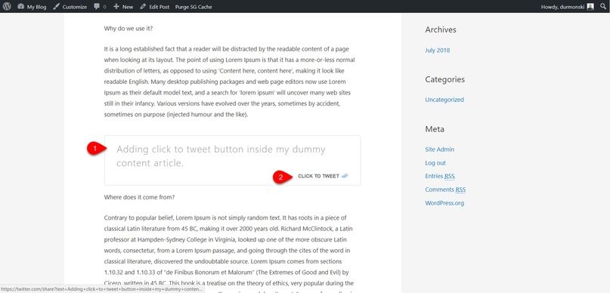Click the Twitter bird icon
The width and height of the screenshot is (610, 293).
point(345,176)
